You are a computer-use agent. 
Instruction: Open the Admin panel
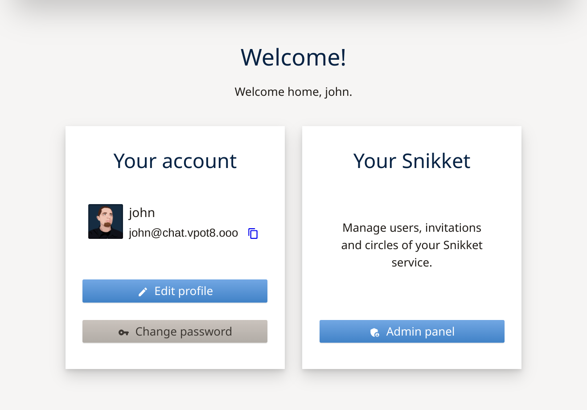point(412,332)
